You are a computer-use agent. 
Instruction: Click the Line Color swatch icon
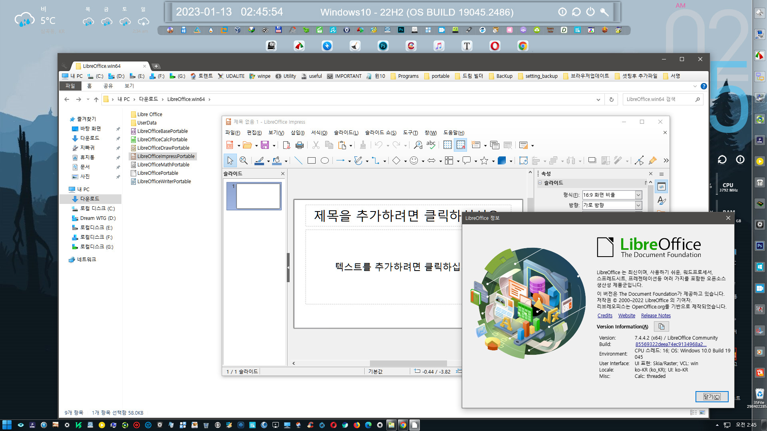259,160
